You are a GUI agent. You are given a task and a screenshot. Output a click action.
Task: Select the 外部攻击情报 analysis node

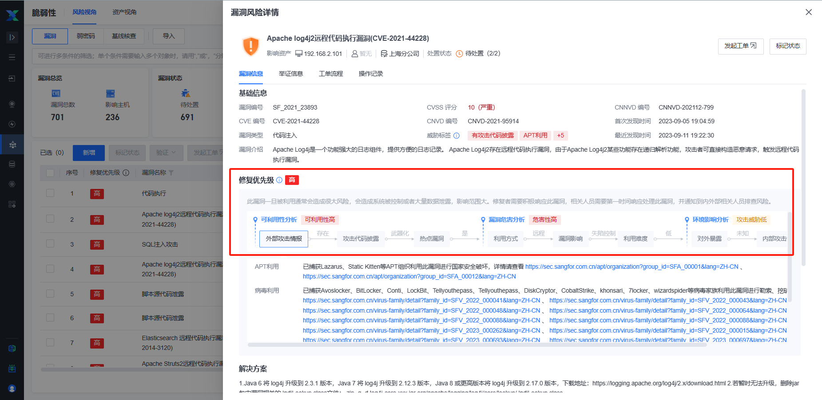[x=284, y=239]
